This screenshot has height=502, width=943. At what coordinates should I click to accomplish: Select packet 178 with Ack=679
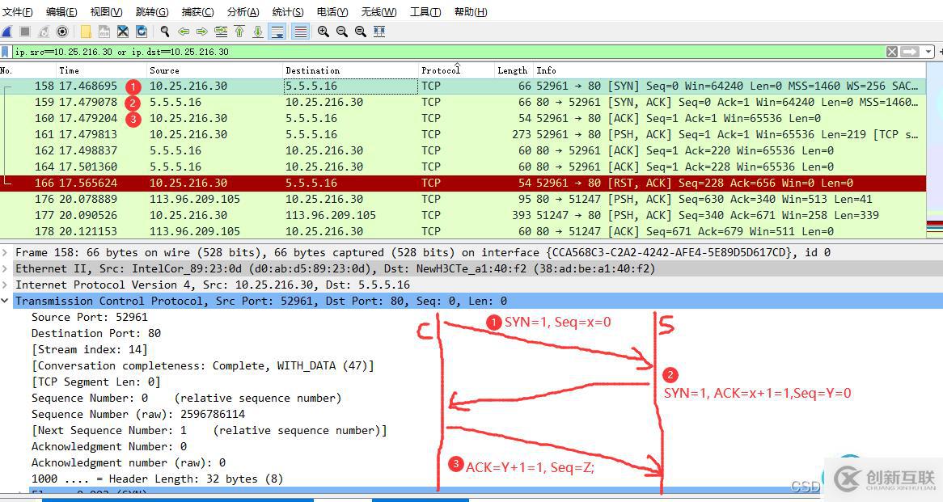pyautogui.click(x=463, y=231)
